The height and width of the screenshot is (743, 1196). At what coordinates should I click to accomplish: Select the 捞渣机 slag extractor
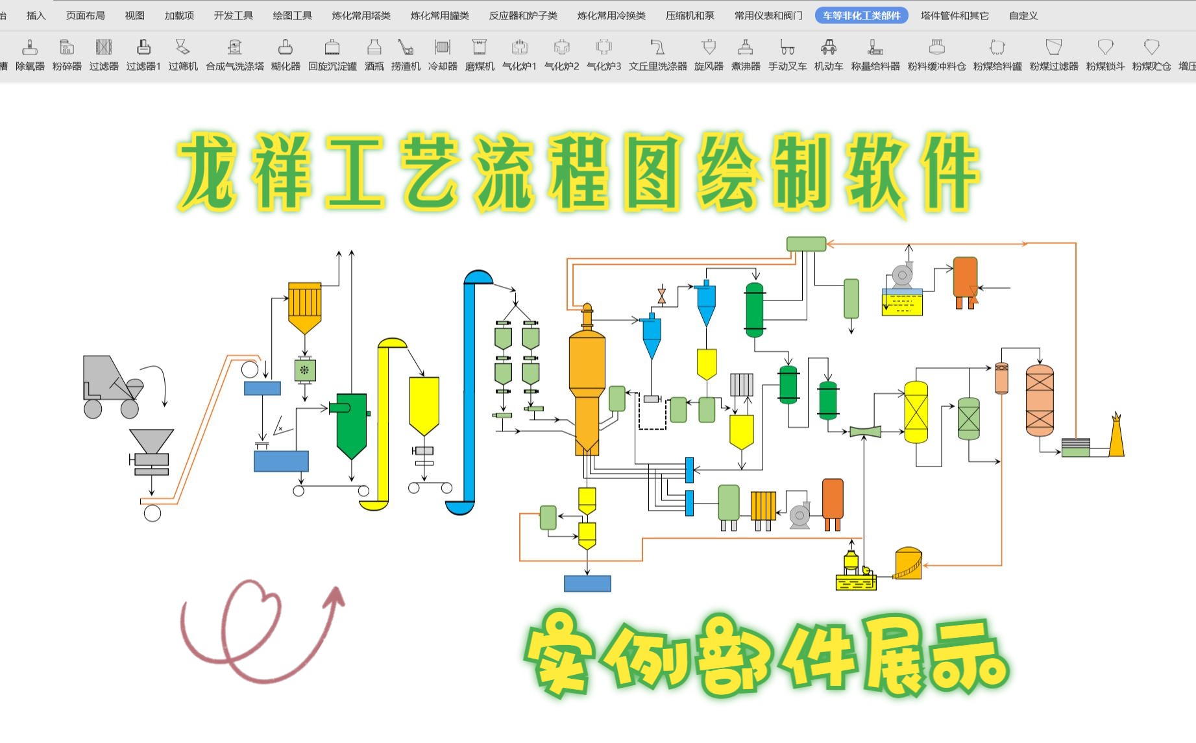(406, 55)
